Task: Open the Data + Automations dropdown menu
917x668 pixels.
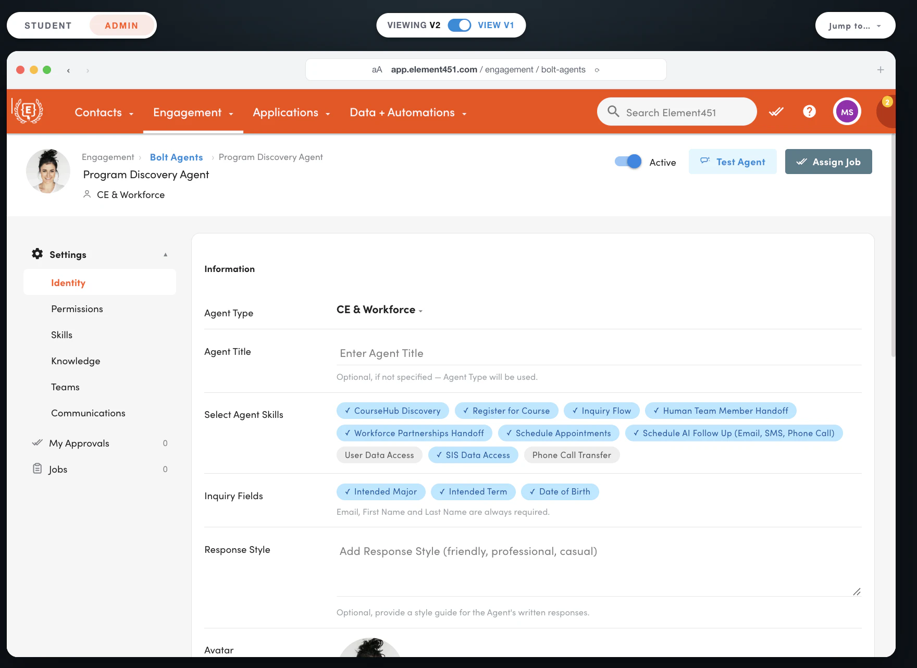Action: click(x=408, y=113)
